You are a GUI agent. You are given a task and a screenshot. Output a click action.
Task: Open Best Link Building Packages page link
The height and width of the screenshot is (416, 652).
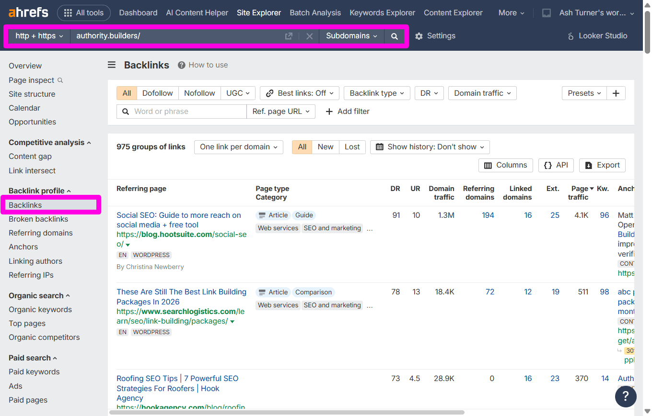(x=181, y=297)
